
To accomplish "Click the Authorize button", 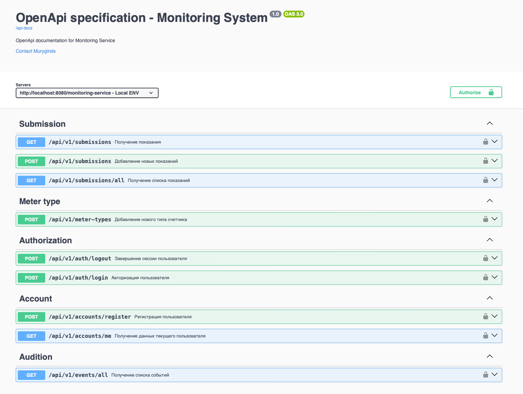I will [476, 92].
